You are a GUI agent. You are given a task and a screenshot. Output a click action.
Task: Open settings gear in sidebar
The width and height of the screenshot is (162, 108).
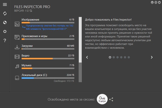(x=5, y=32)
